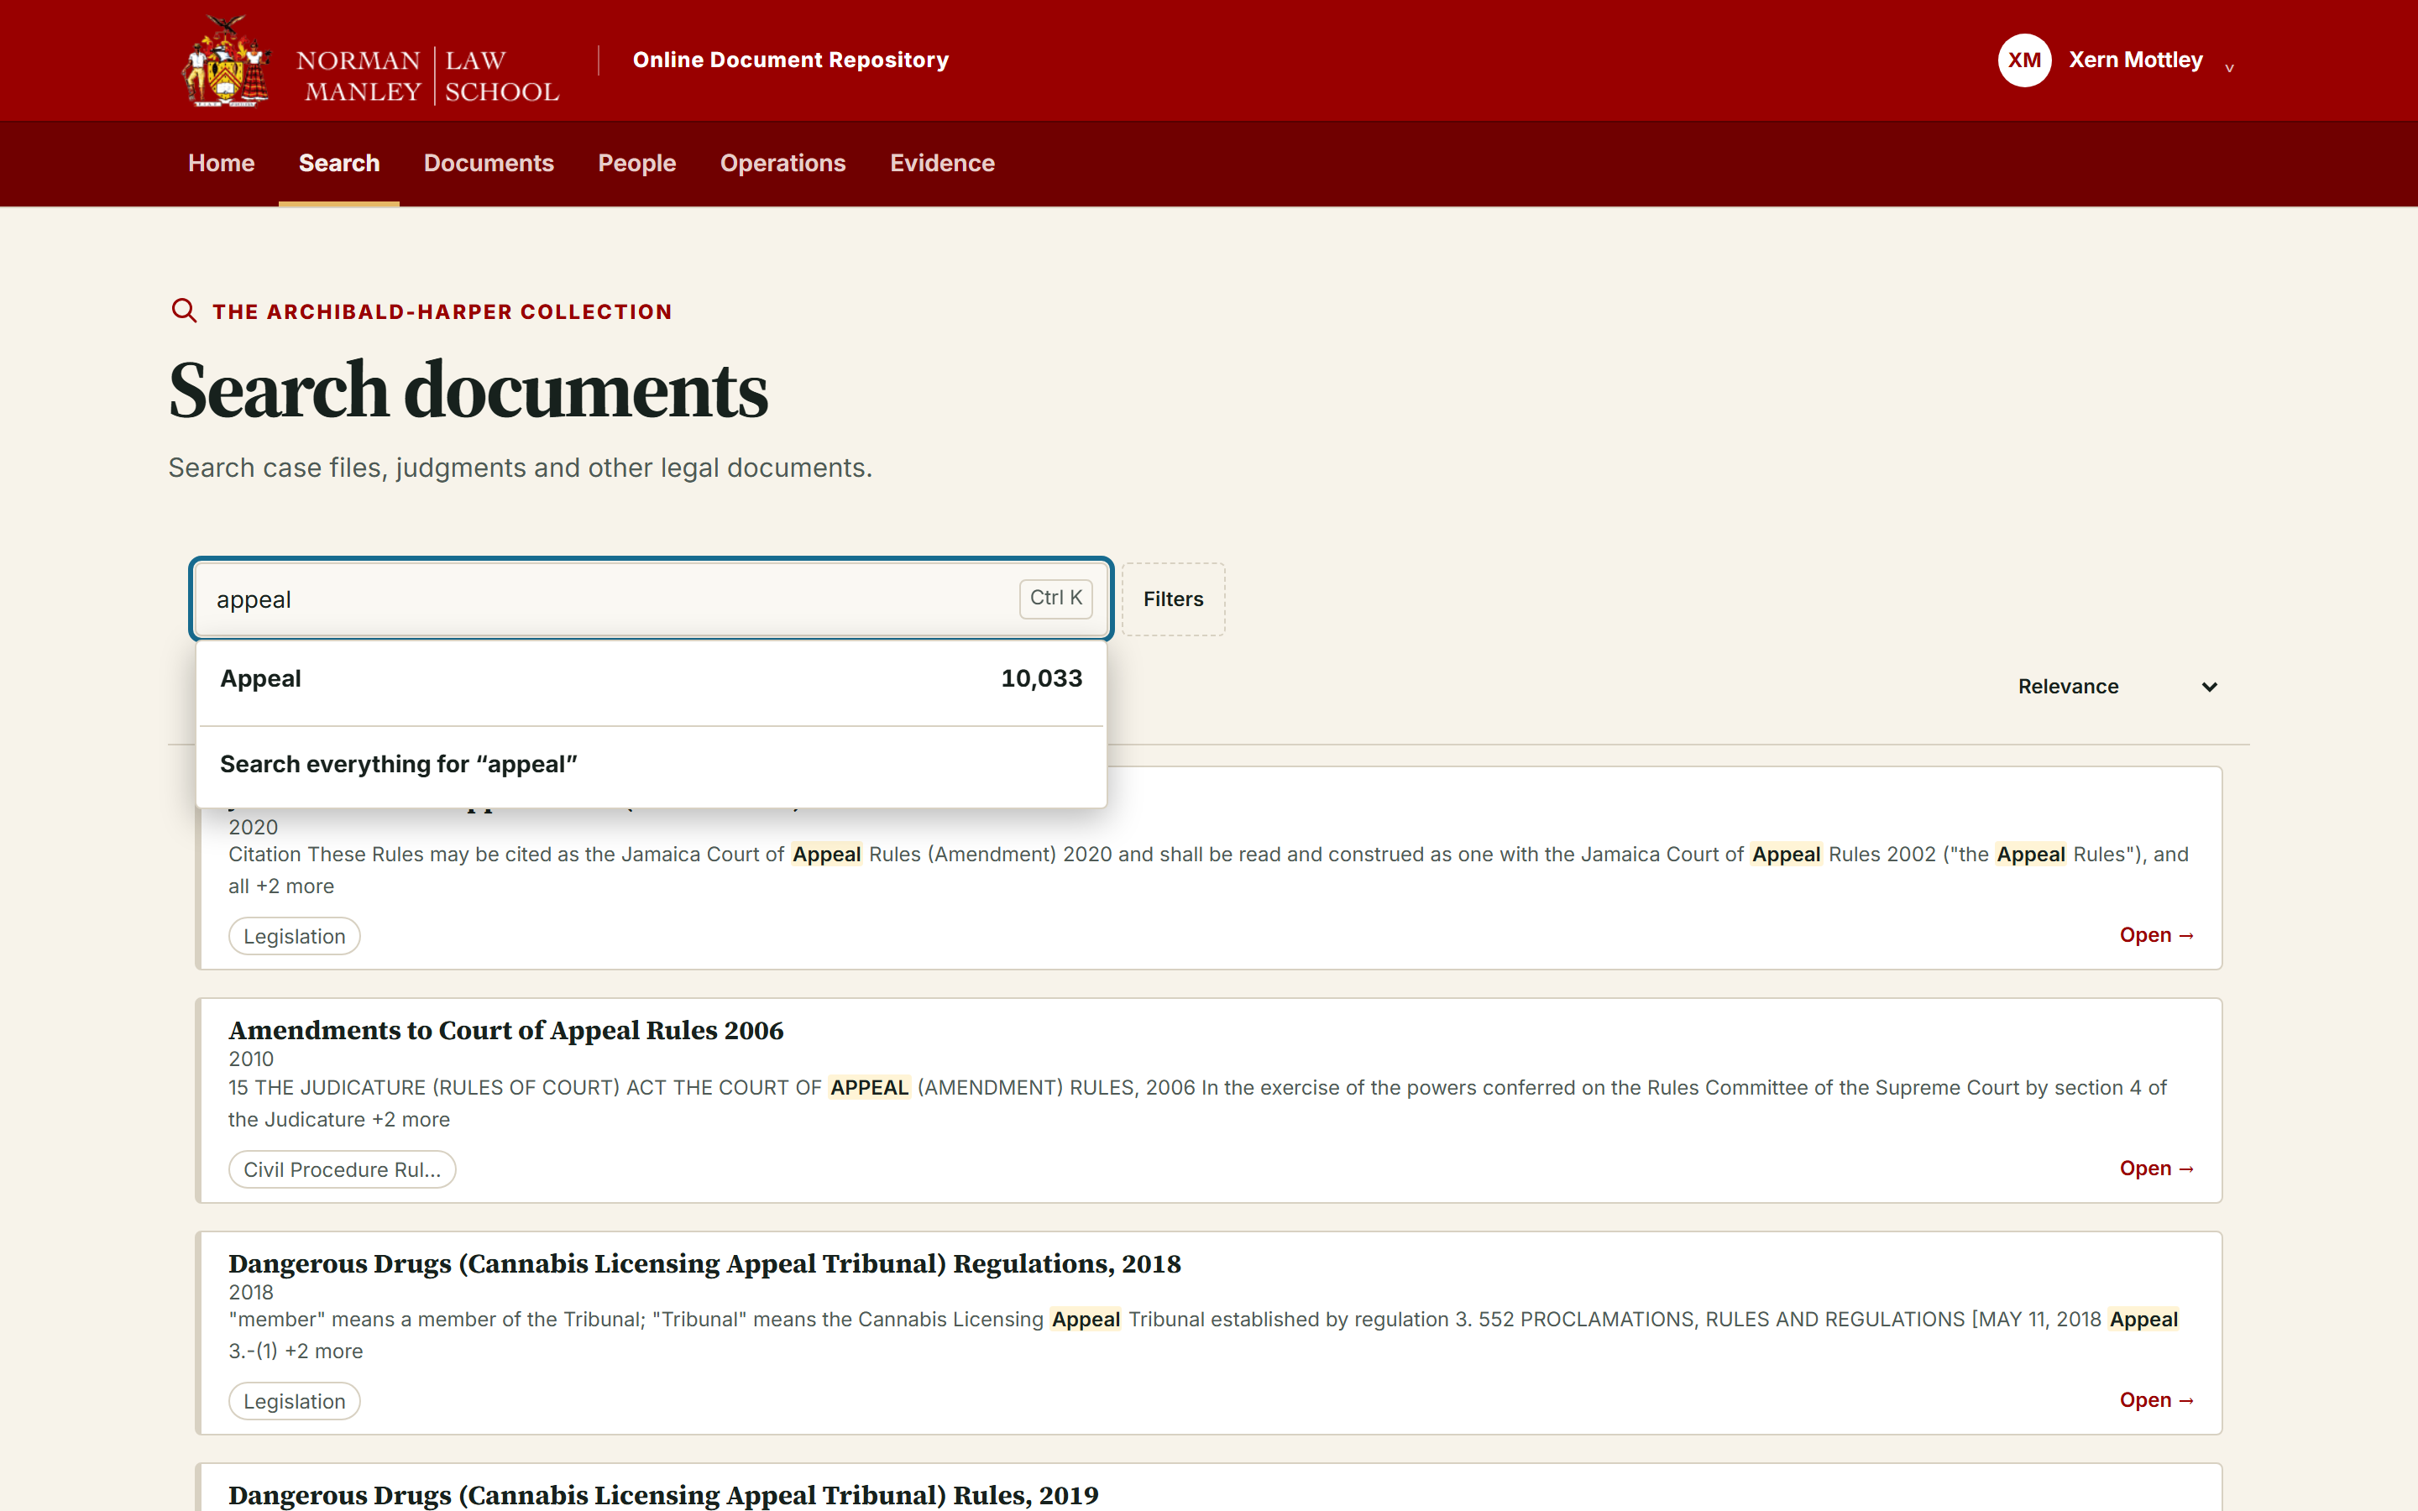Click the 10,033 count in suggestions
The width and height of the screenshot is (2418, 1511).
[x=1041, y=678]
